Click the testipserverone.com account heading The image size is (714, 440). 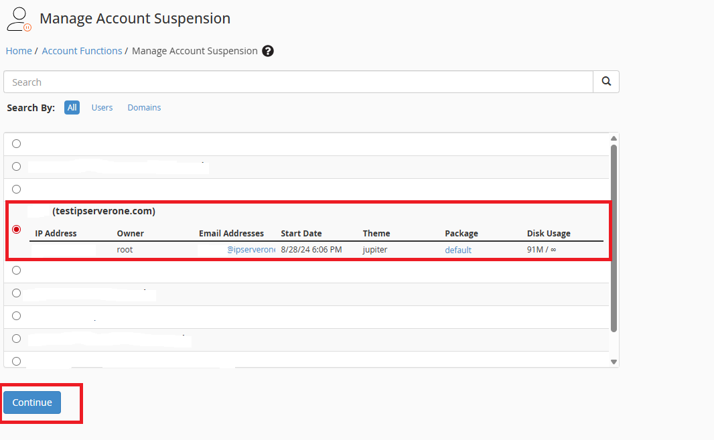click(x=104, y=211)
